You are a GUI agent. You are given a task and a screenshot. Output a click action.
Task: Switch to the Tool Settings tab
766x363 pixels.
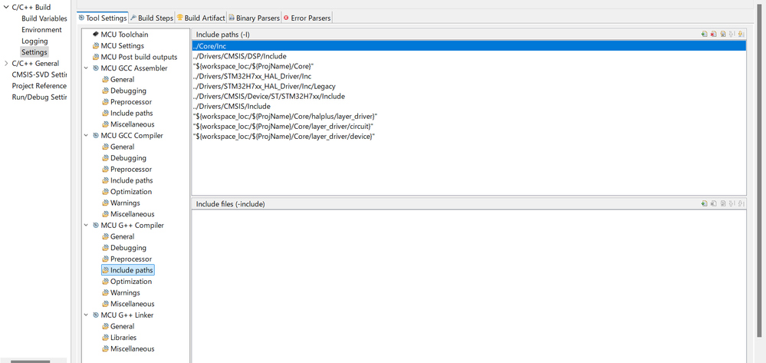pos(103,18)
